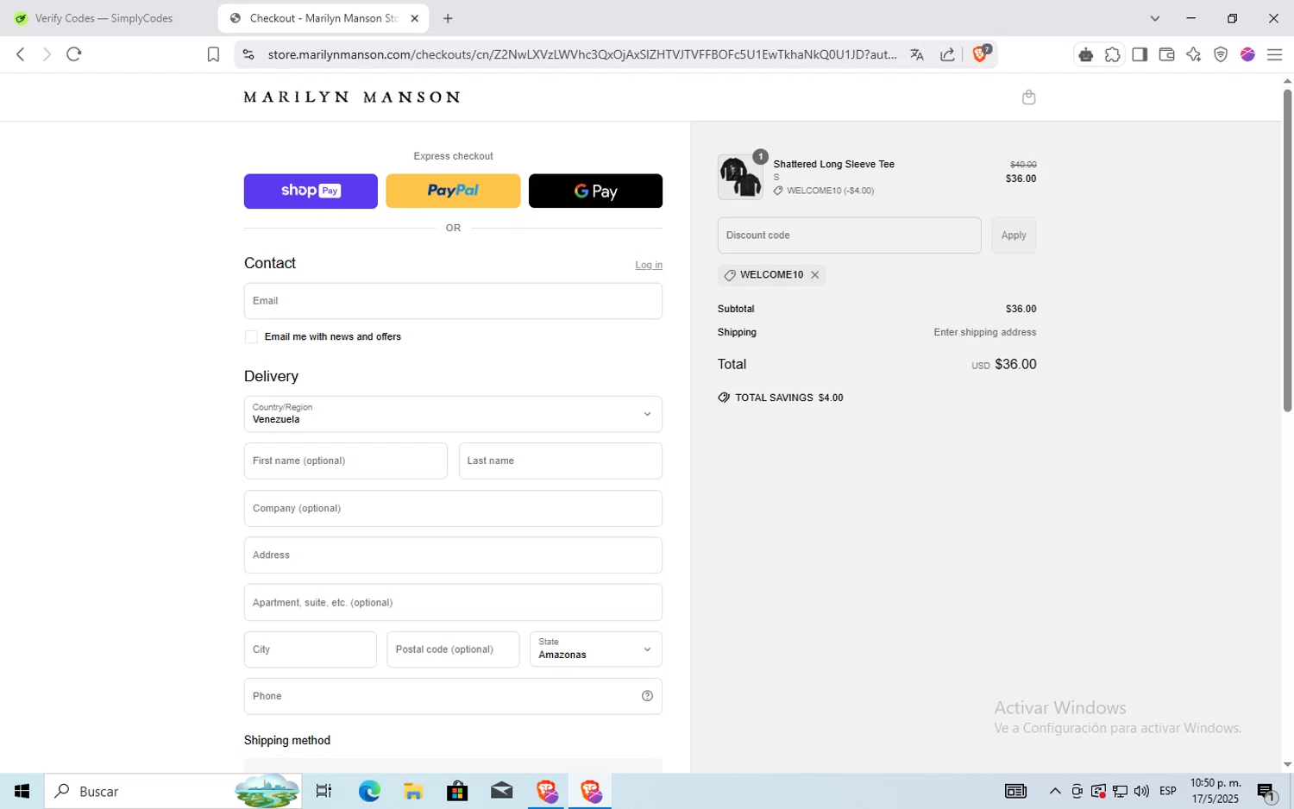1294x809 pixels.
Task: Click the Shattered Long Sleeve Tee thumbnail
Action: [x=740, y=177]
